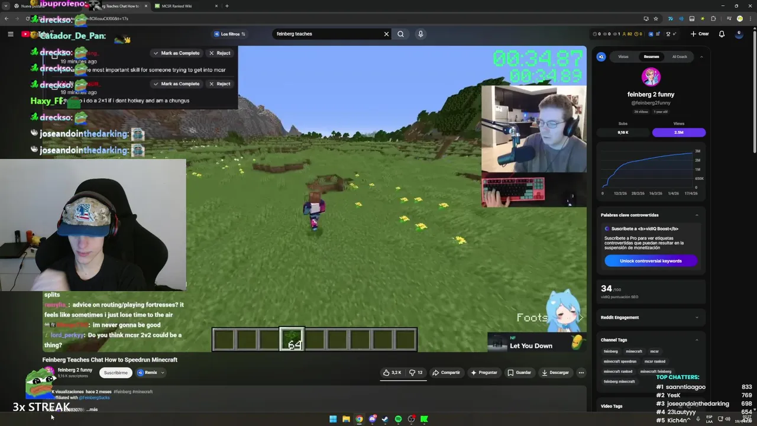Click the YouTube search magnifier button
Viewport: 757px width, 426px height.
[x=400, y=34]
